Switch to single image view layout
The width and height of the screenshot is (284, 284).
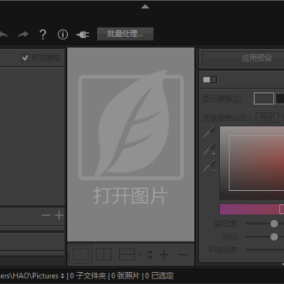80,255
